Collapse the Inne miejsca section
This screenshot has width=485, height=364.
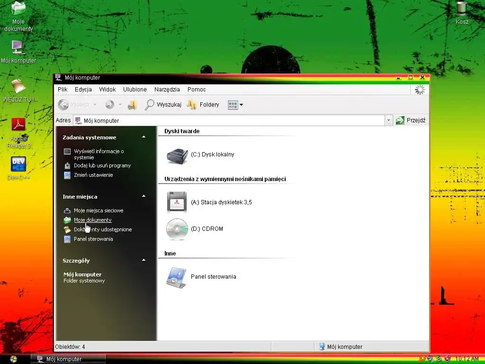[x=144, y=196]
